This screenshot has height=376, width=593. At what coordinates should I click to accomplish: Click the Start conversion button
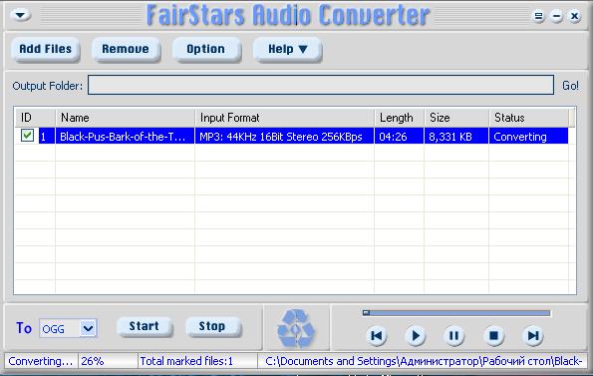point(145,326)
